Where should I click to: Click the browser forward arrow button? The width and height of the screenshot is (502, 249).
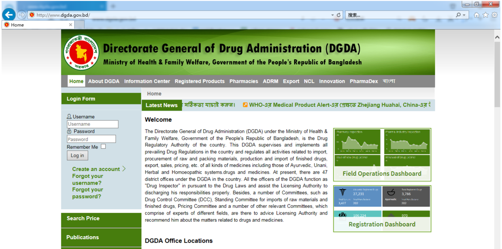pyautogui.click(x=22, y=15)
